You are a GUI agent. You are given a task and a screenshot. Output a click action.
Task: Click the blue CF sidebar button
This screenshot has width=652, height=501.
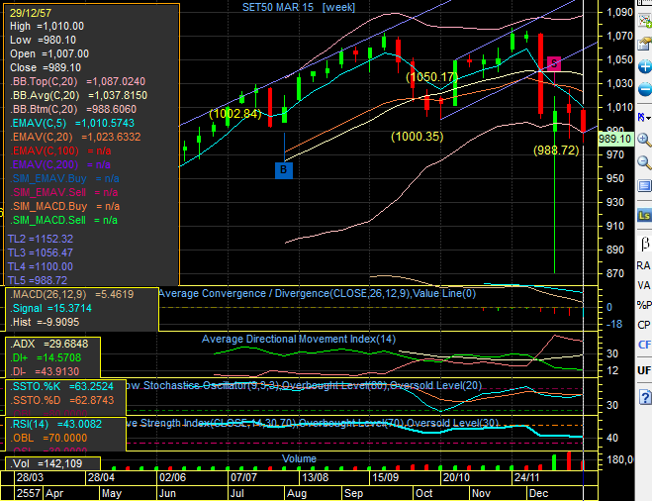644,345
